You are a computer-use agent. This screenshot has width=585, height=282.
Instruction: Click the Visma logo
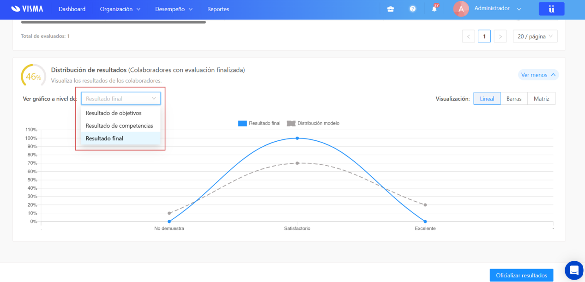pyautogui.click(x=27, y=8)
